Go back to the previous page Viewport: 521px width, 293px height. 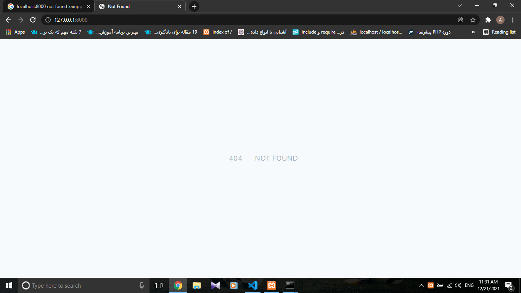(x=8, y=20)
